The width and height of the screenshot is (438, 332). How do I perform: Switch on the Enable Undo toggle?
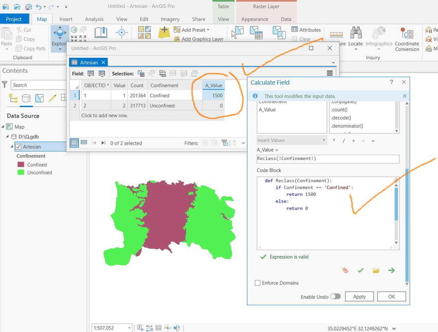point(335,296)
